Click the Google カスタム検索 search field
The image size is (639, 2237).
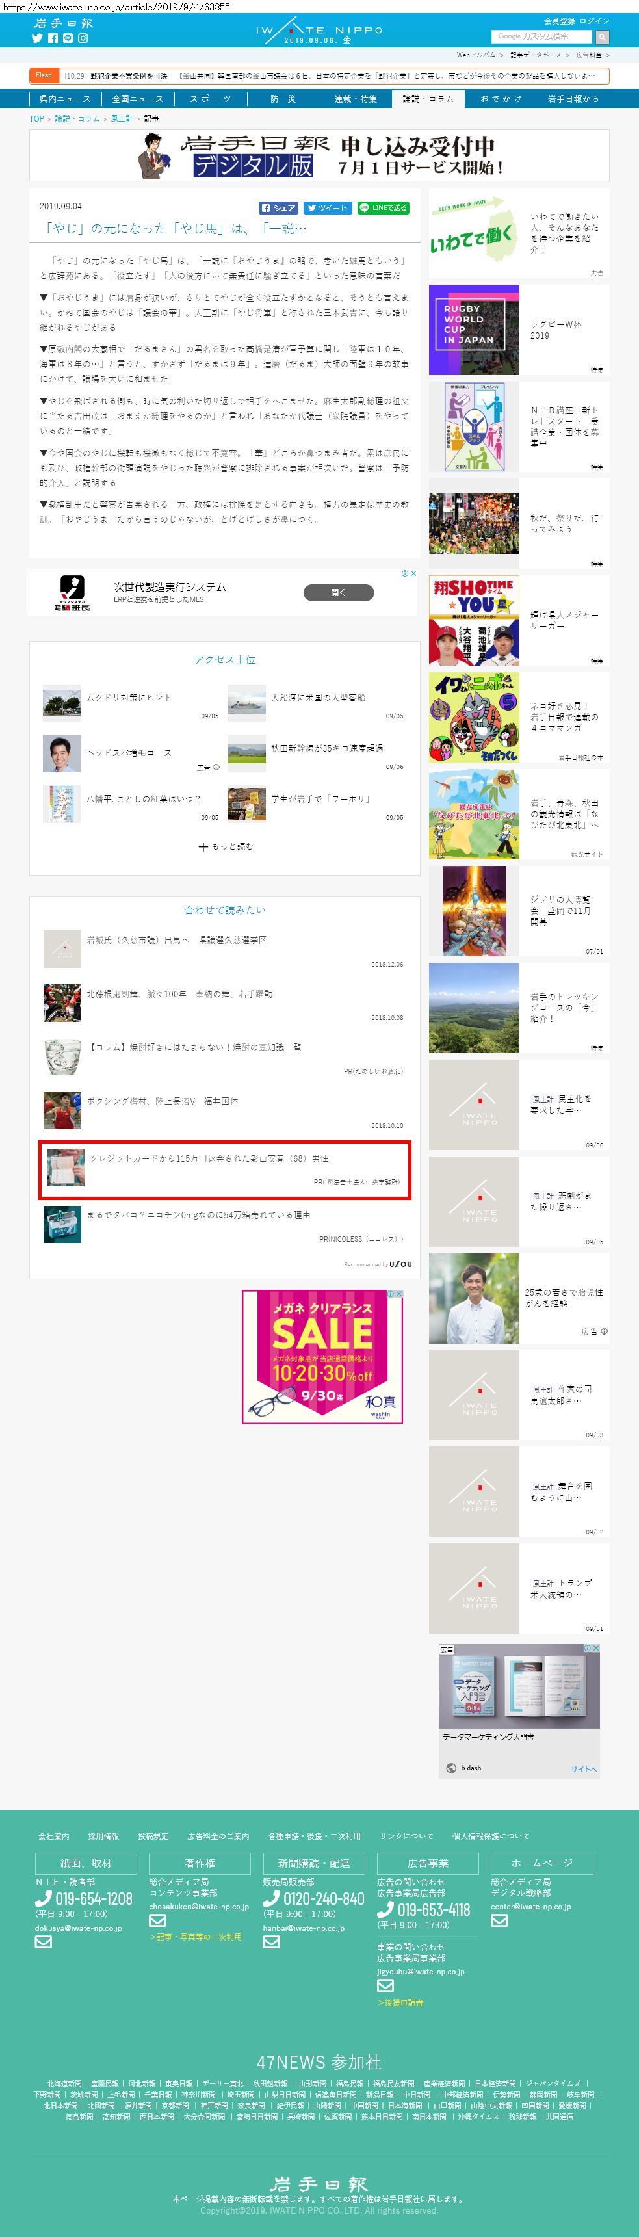pyautogui.click(x=541, y=36)
